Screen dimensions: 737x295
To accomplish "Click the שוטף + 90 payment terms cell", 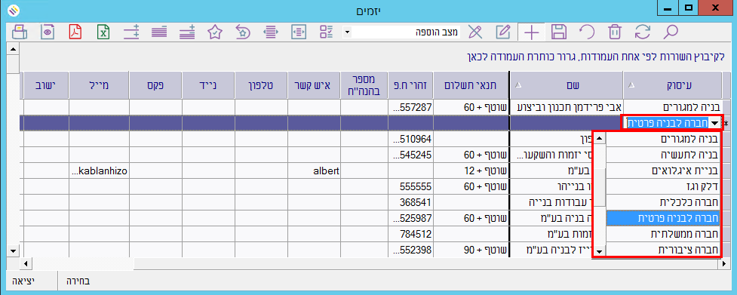I will click(x=471, y=250).
